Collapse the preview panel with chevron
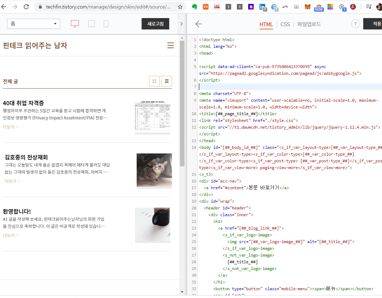The height and width of the screenshot is (298, 382). pos(181,24)
